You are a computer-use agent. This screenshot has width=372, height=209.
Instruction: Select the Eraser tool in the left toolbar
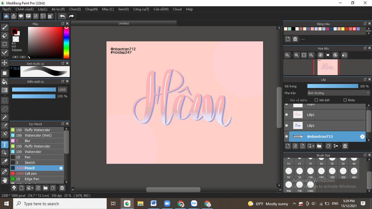(x=4, y=36)
